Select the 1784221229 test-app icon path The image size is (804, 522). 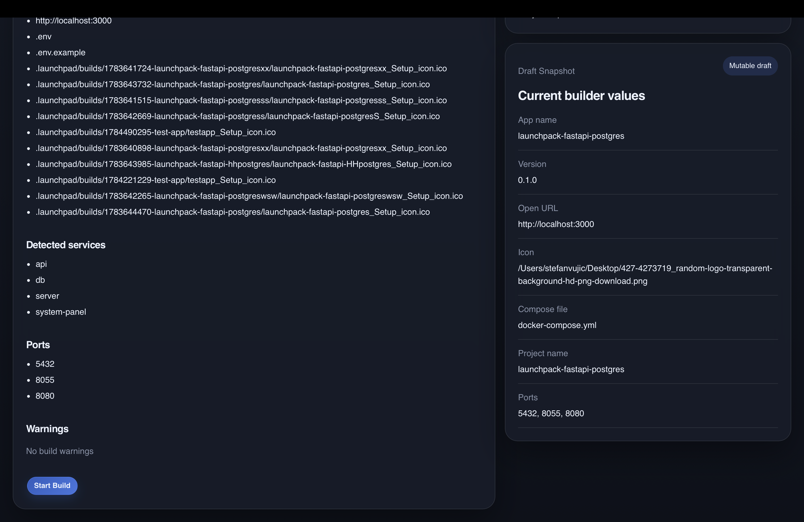click(x=156, y=180)
